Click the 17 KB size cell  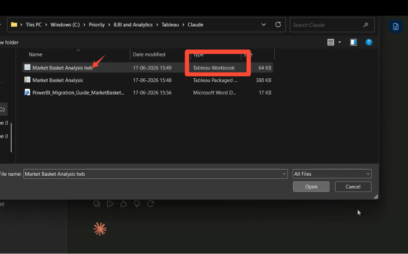[265, 93]
